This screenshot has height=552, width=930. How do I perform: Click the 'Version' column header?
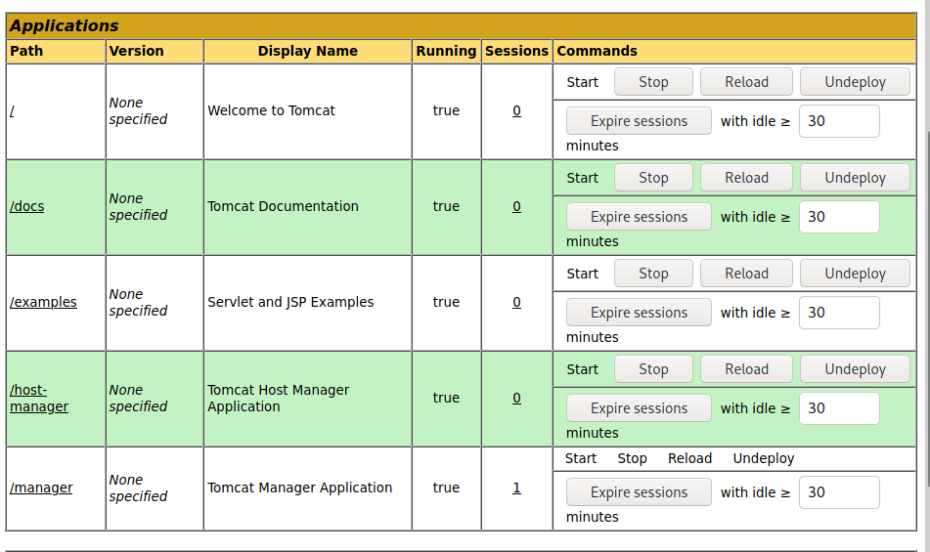[155, 51]
